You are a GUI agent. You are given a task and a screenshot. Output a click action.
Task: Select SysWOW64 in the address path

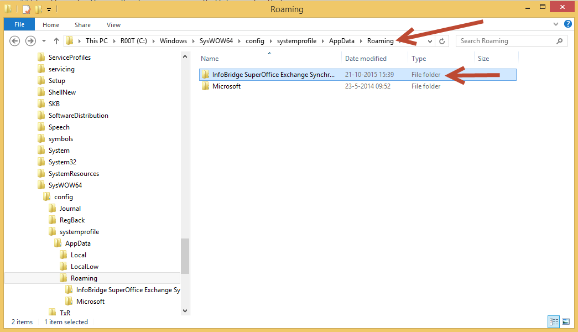pos(216,41)
